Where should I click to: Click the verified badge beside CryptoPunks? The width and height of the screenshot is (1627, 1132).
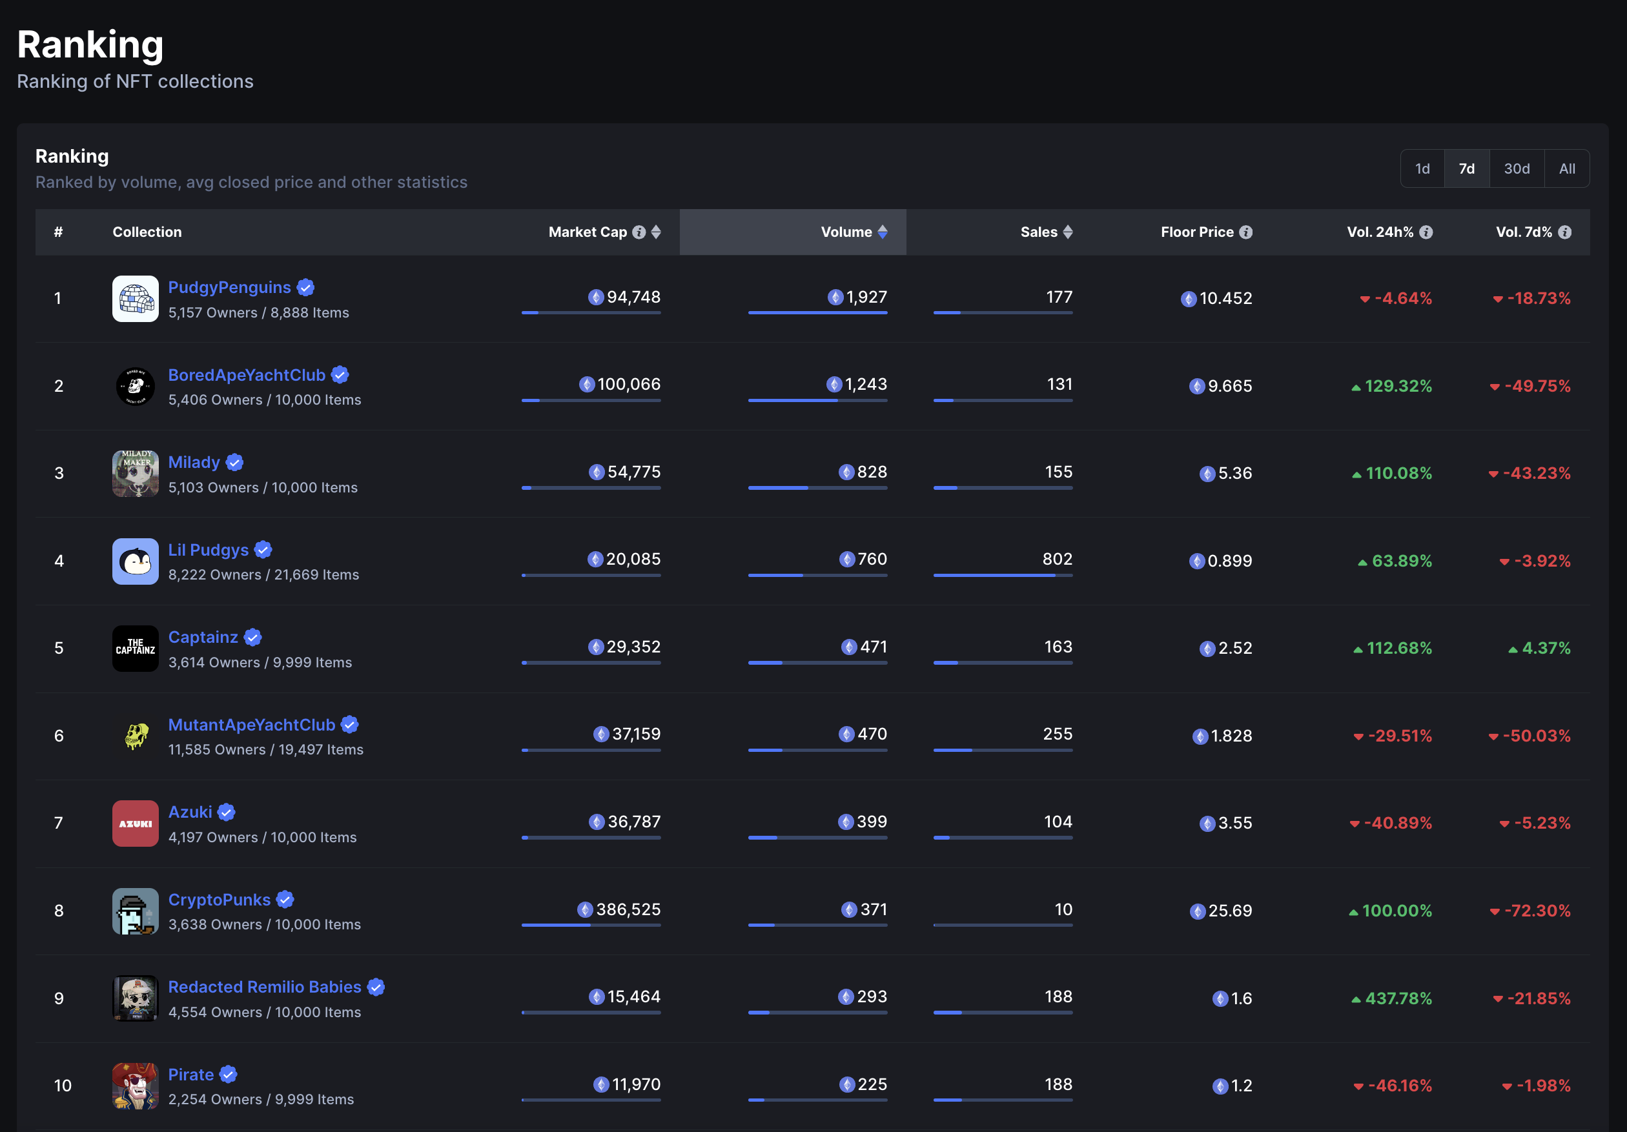click(x=285, y=900)
